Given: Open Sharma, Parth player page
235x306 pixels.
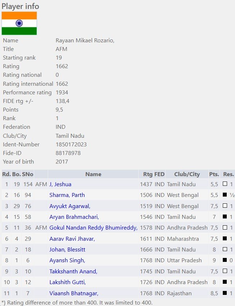Looking at the screenshot, I should [x=67, y=195].
